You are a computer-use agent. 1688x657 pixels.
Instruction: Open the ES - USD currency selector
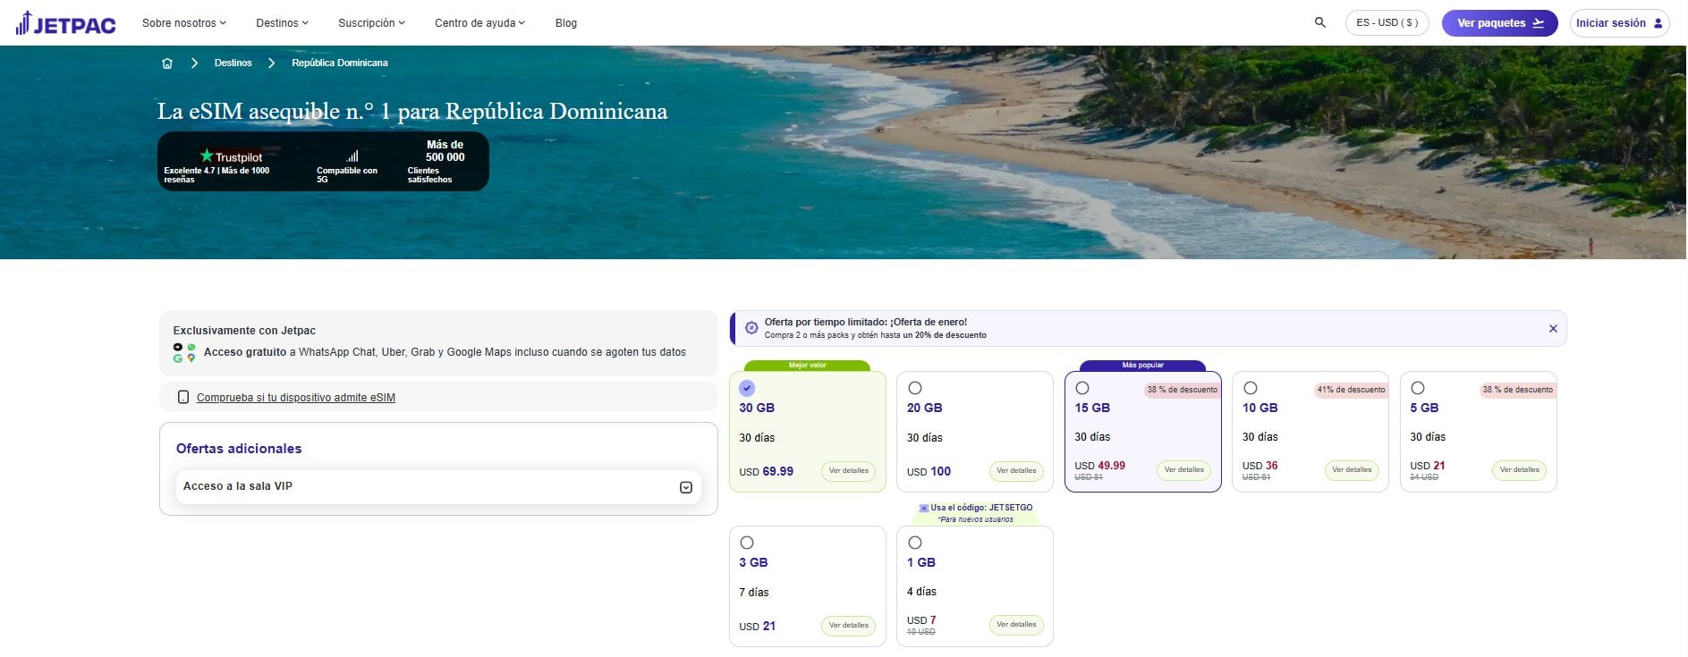coord(1386,23)
